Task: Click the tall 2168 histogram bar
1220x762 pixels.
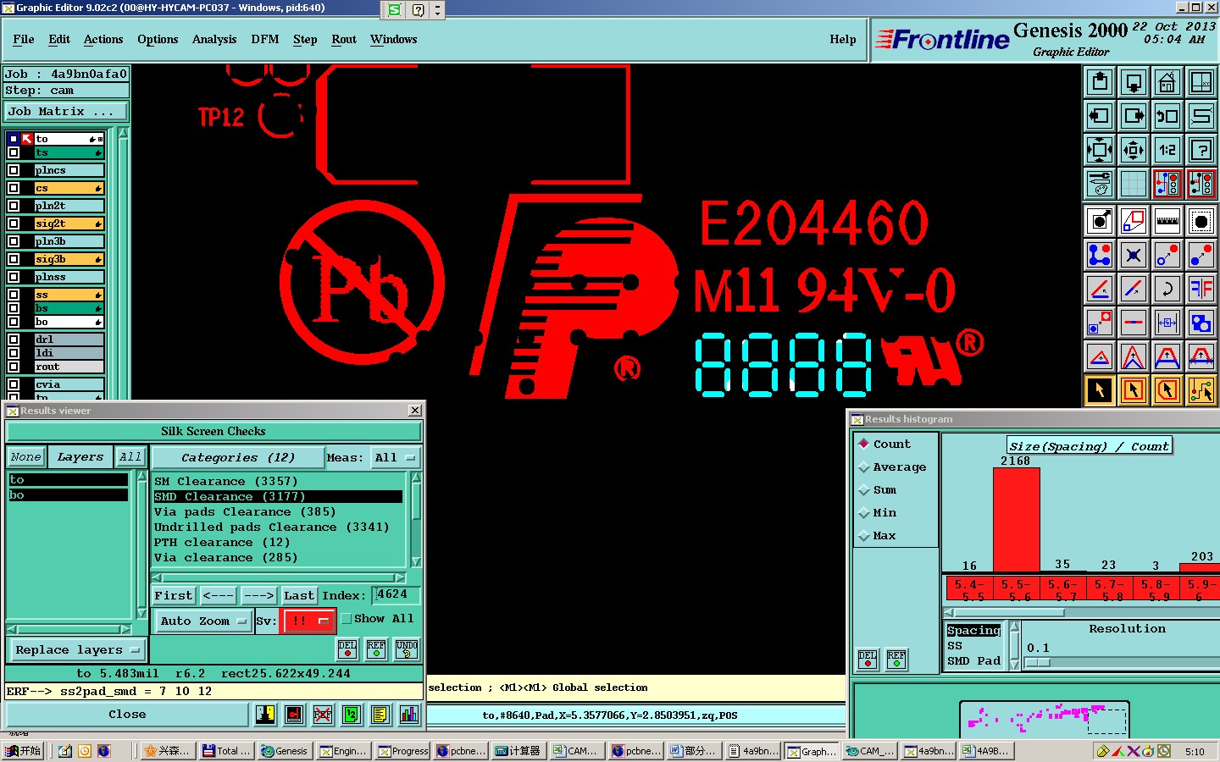Action: (1017, 521)
